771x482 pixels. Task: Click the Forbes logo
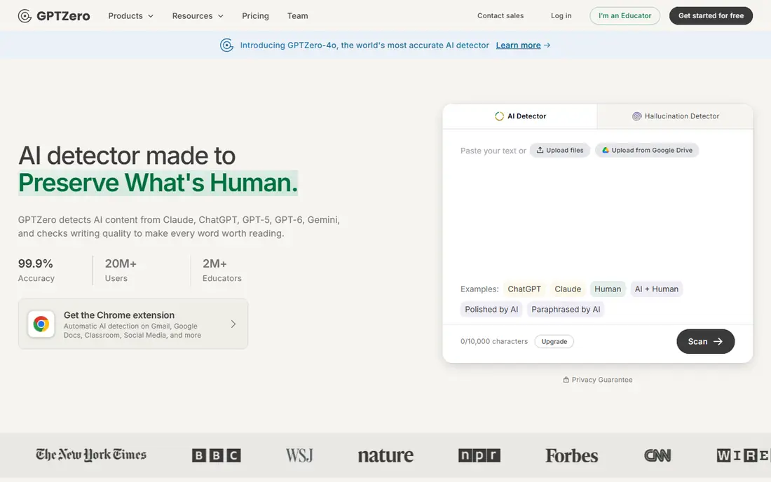click(572, 455)
